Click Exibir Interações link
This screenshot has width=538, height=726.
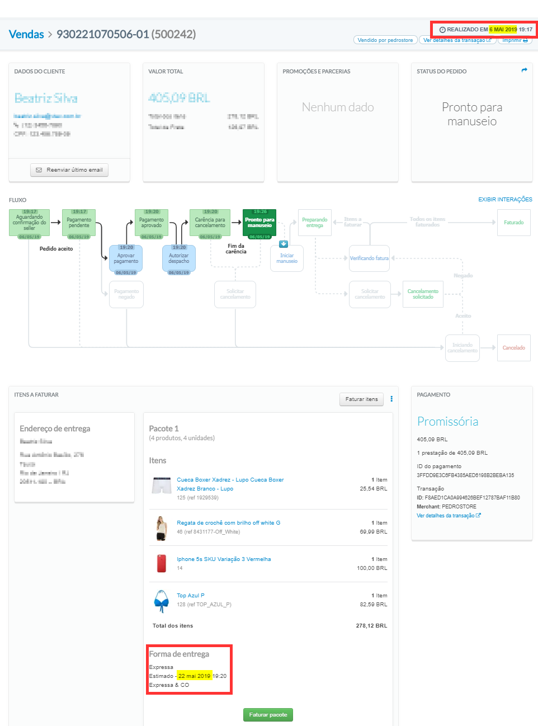[504, 200]
